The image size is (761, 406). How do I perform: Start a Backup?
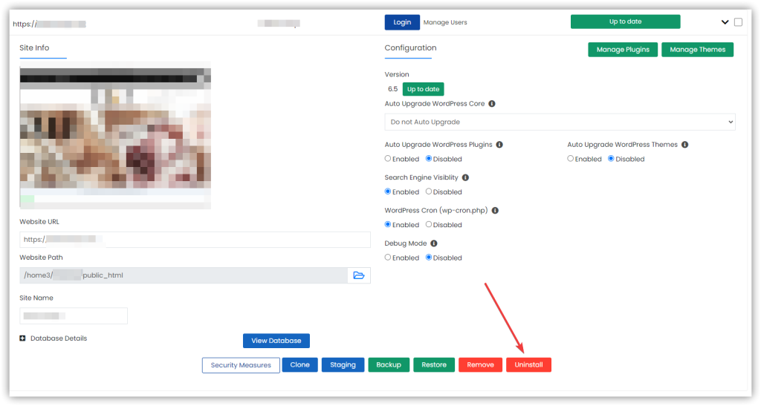click(x=389, y=365)
